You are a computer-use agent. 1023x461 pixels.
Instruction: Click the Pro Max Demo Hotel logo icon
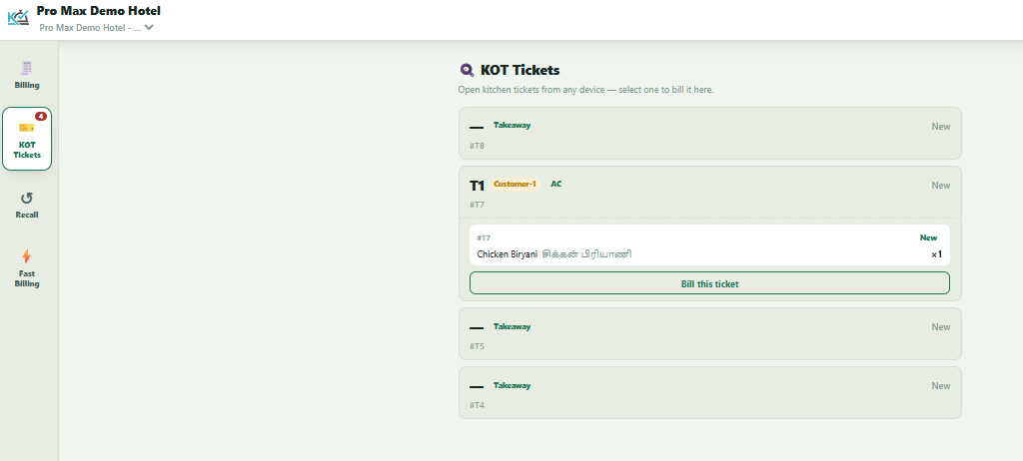point(18,18)
